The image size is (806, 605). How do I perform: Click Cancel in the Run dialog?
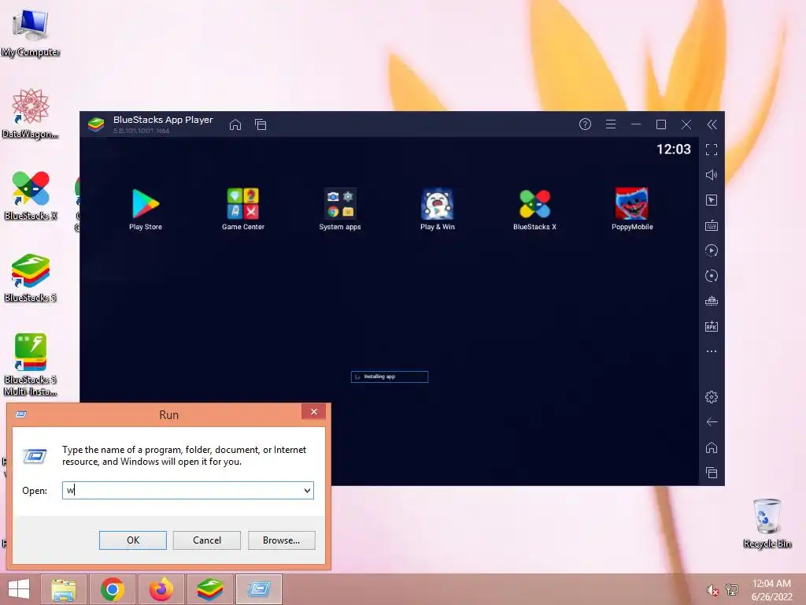pyautogui.click(x=207, y=540)
